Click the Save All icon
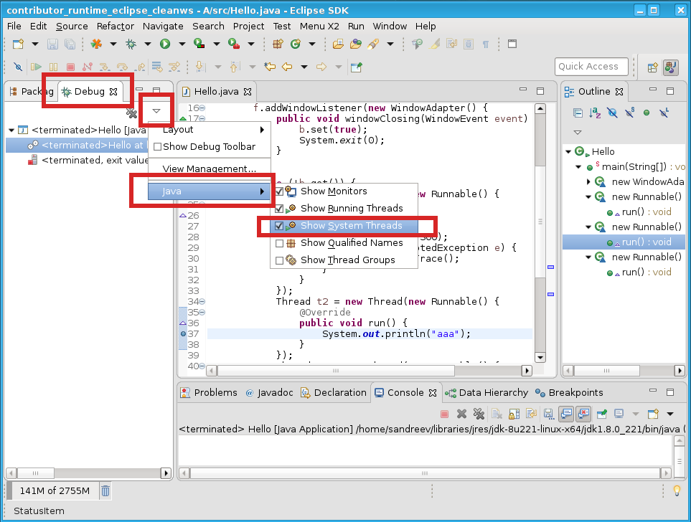The image size is (691, 522). coord(70,44)
